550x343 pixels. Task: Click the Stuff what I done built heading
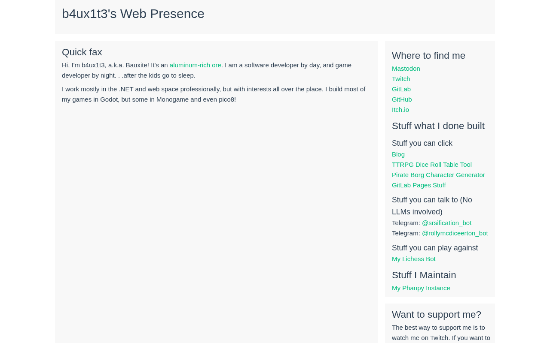438,126
